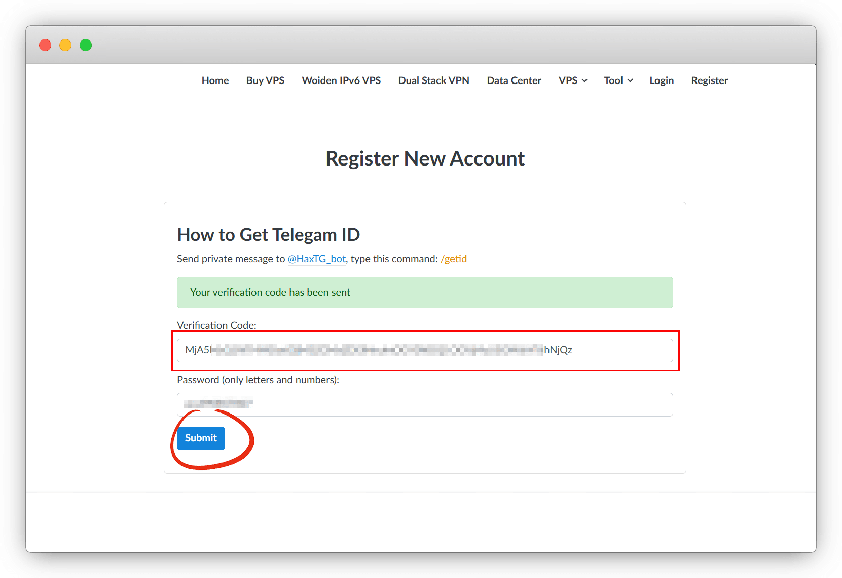Minimize the window using the yellow button

coord(65,45)
